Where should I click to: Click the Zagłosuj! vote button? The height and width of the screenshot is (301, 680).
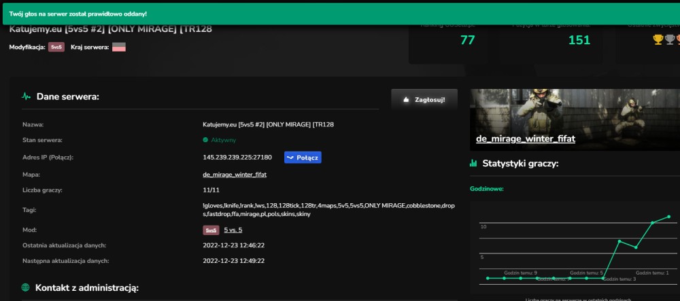point(424,99)
